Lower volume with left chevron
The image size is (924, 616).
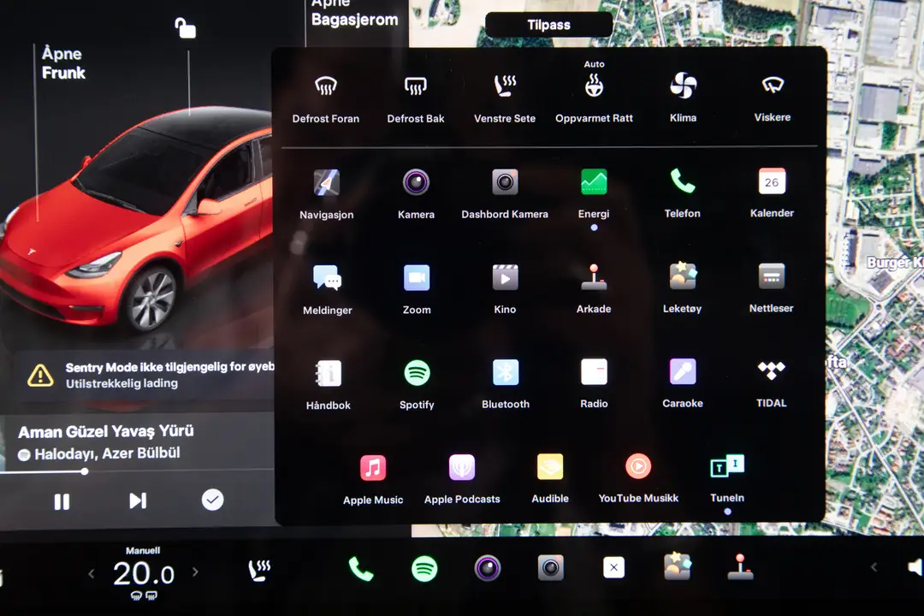click(x=874, y=567)
